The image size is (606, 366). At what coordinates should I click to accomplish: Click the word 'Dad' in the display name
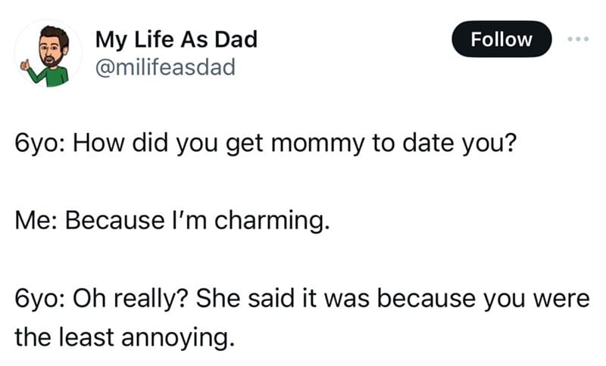click(x=236, y=39)
